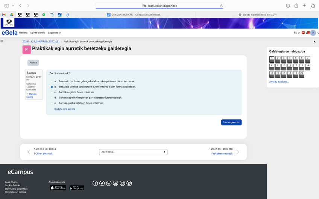Viewport: 319px width, 199px height.
Task: Jump to question 1 in quiz navigation
Action: pyautogui.click(x=272, y=59)
